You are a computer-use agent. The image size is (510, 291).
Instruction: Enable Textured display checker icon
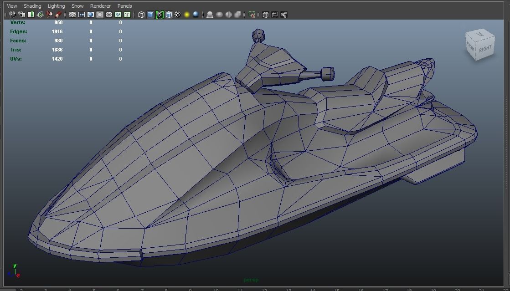click(x=178, y=15)
